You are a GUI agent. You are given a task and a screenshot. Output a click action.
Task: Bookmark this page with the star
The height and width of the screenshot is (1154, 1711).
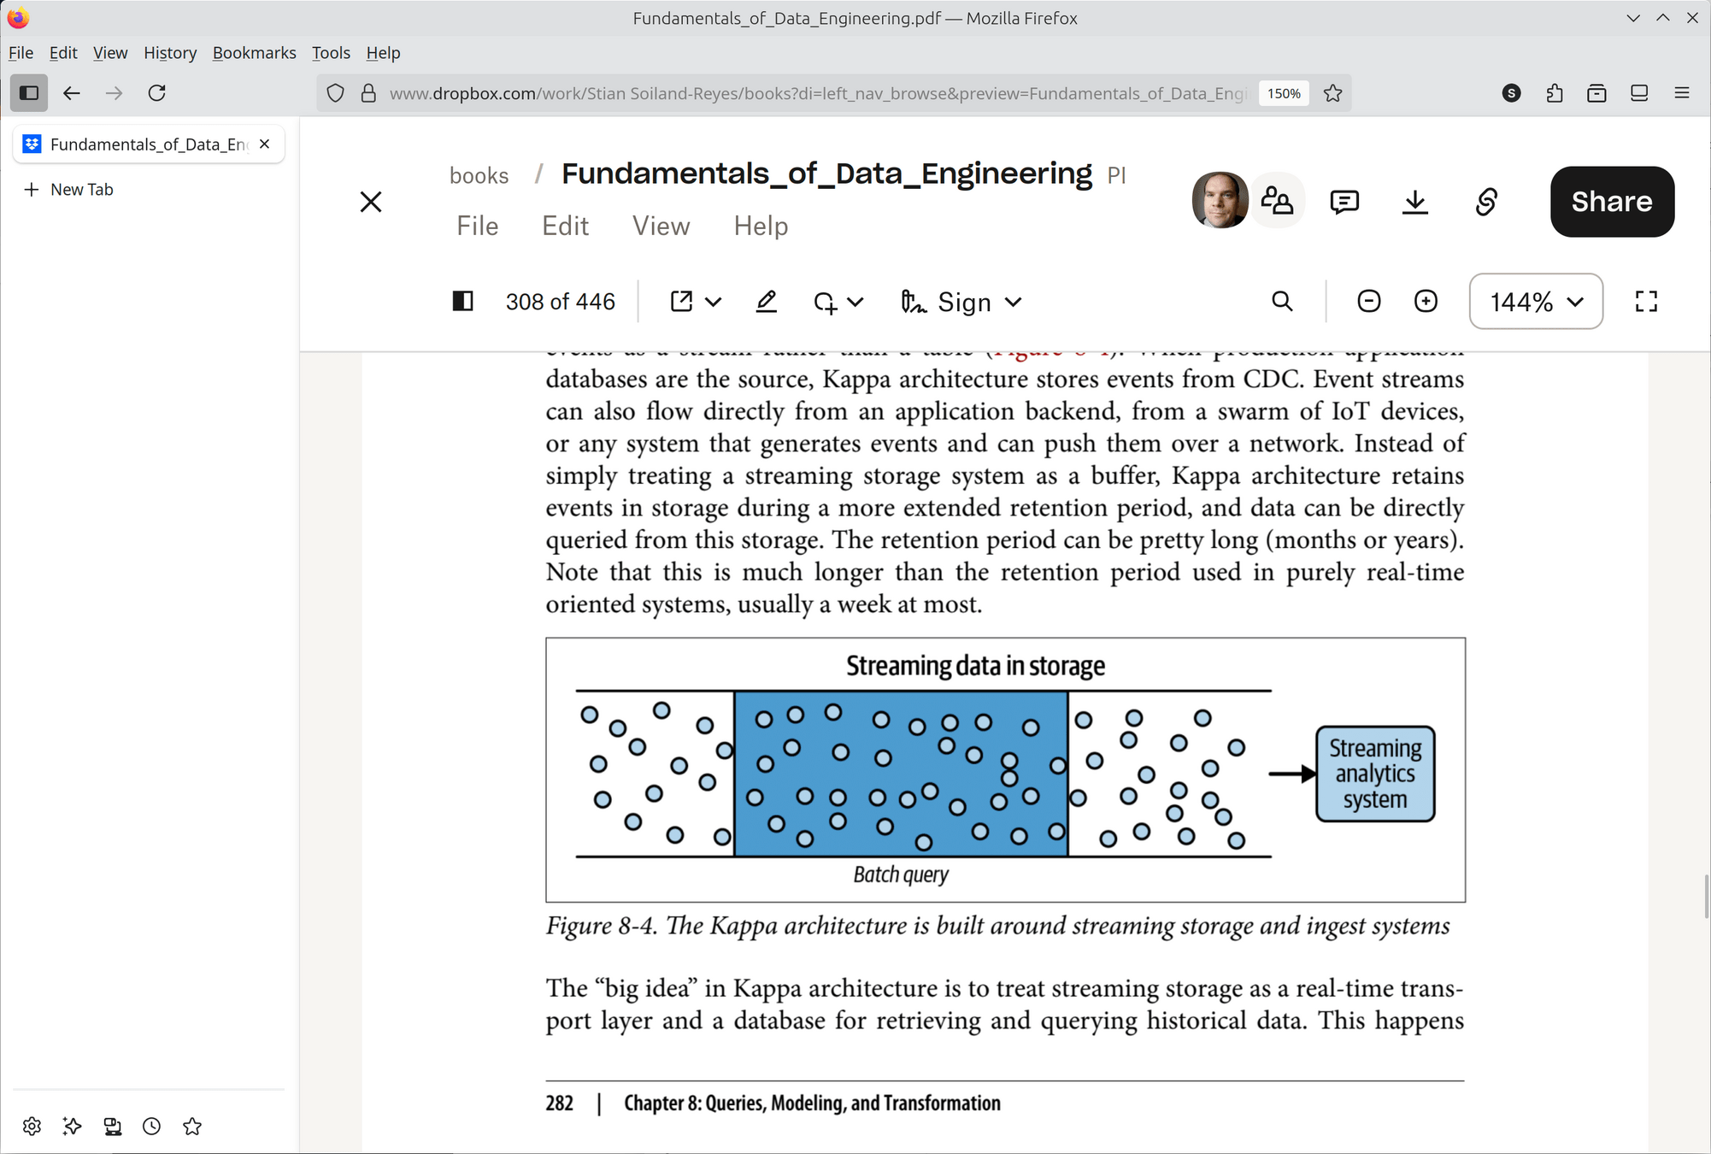click(1332, 93)
